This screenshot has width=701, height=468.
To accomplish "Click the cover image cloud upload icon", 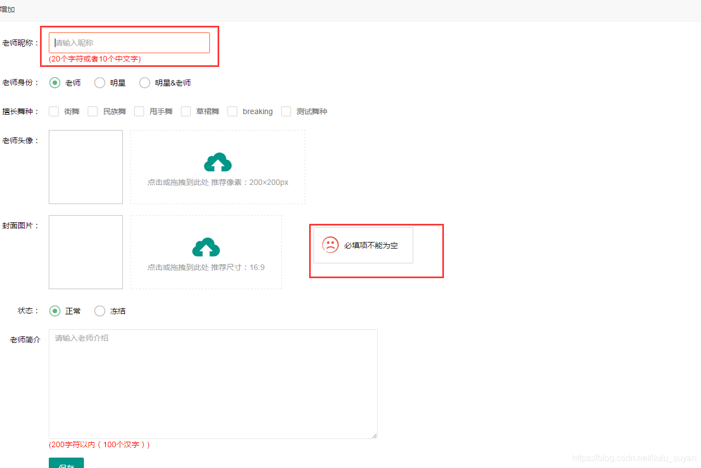I will pos(206,247).
